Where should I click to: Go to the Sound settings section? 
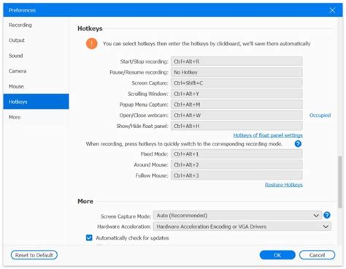pyautogui.click(x=36, y=56)
